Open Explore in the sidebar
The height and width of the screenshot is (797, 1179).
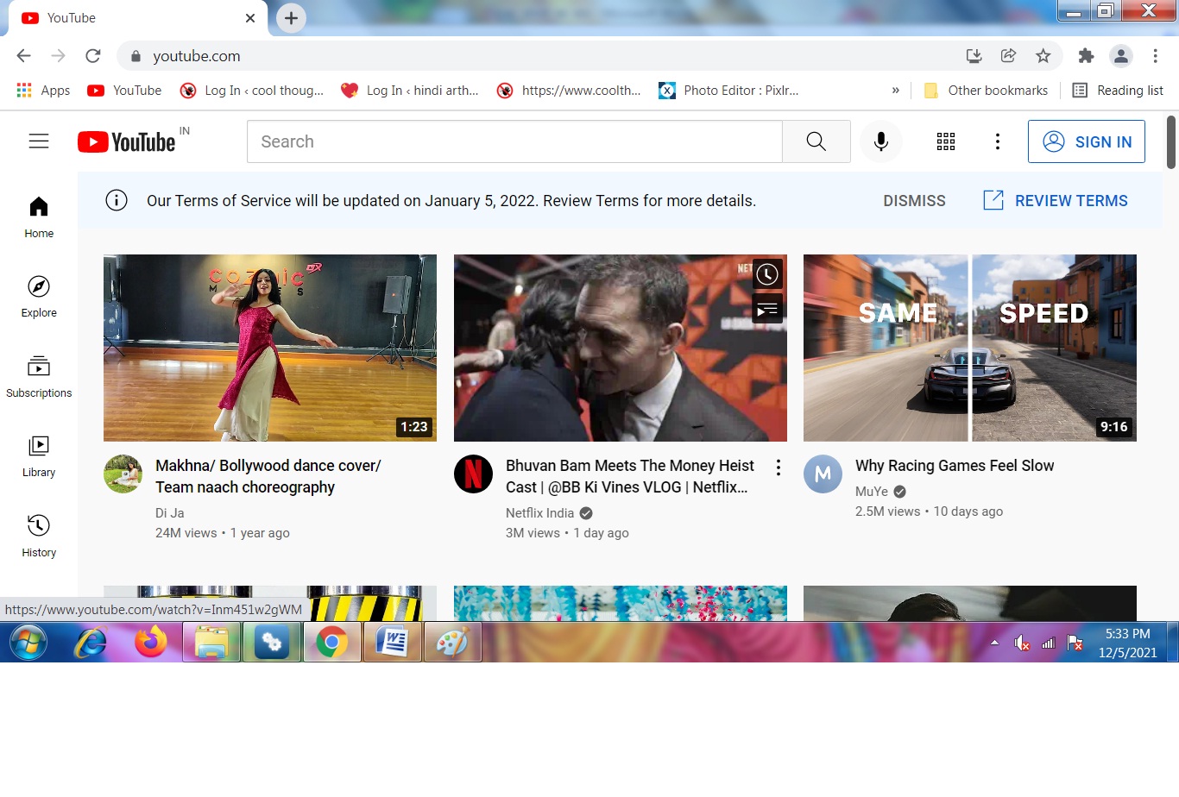[x=39, y=298]
